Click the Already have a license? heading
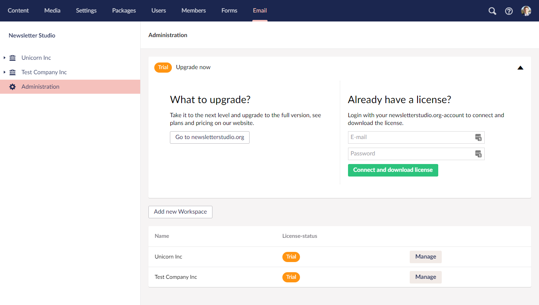Viewport: 539px width, 305px height. click(400, 100)
